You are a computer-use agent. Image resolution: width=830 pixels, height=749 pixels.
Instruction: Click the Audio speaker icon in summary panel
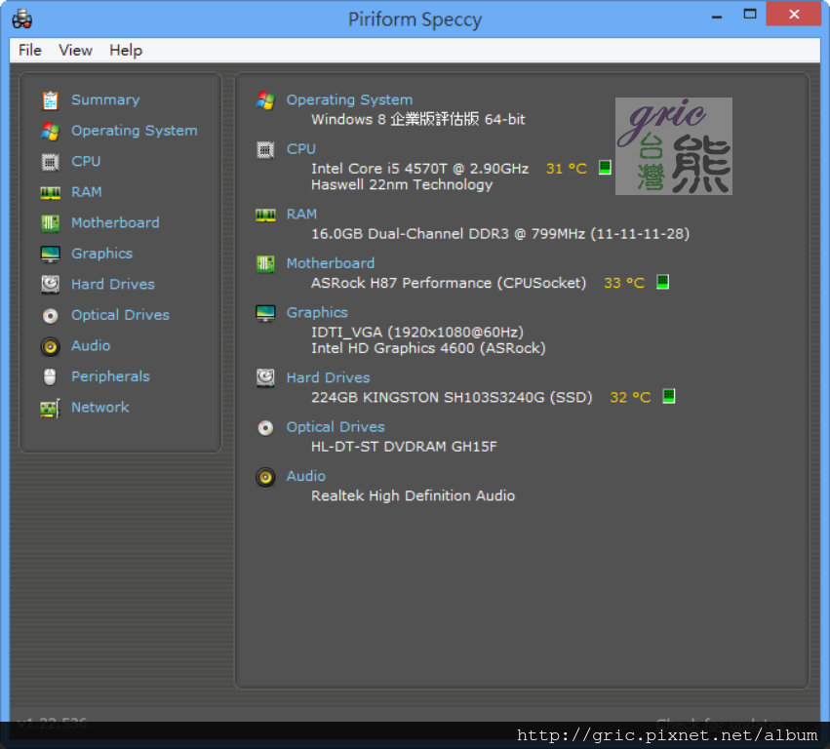click(x=265, y=476)
